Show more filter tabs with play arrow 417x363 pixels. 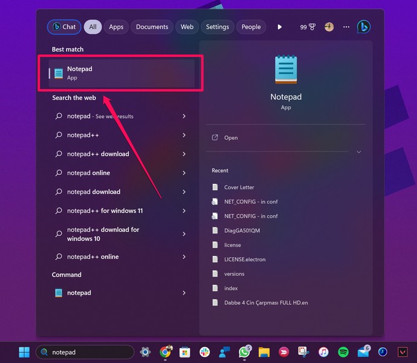pyautogui.click(x=279, y=27)
